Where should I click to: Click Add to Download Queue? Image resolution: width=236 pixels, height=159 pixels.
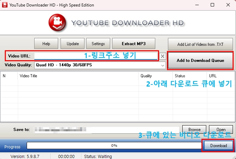200,61
